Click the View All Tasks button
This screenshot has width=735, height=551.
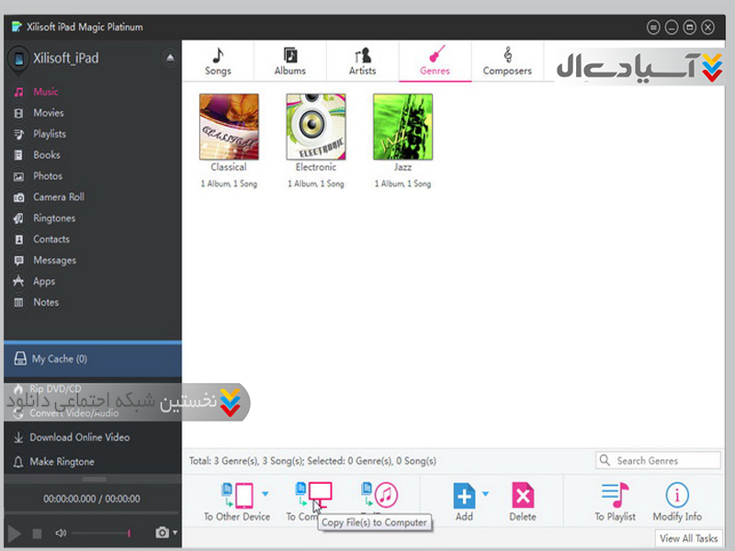(689, 538)
